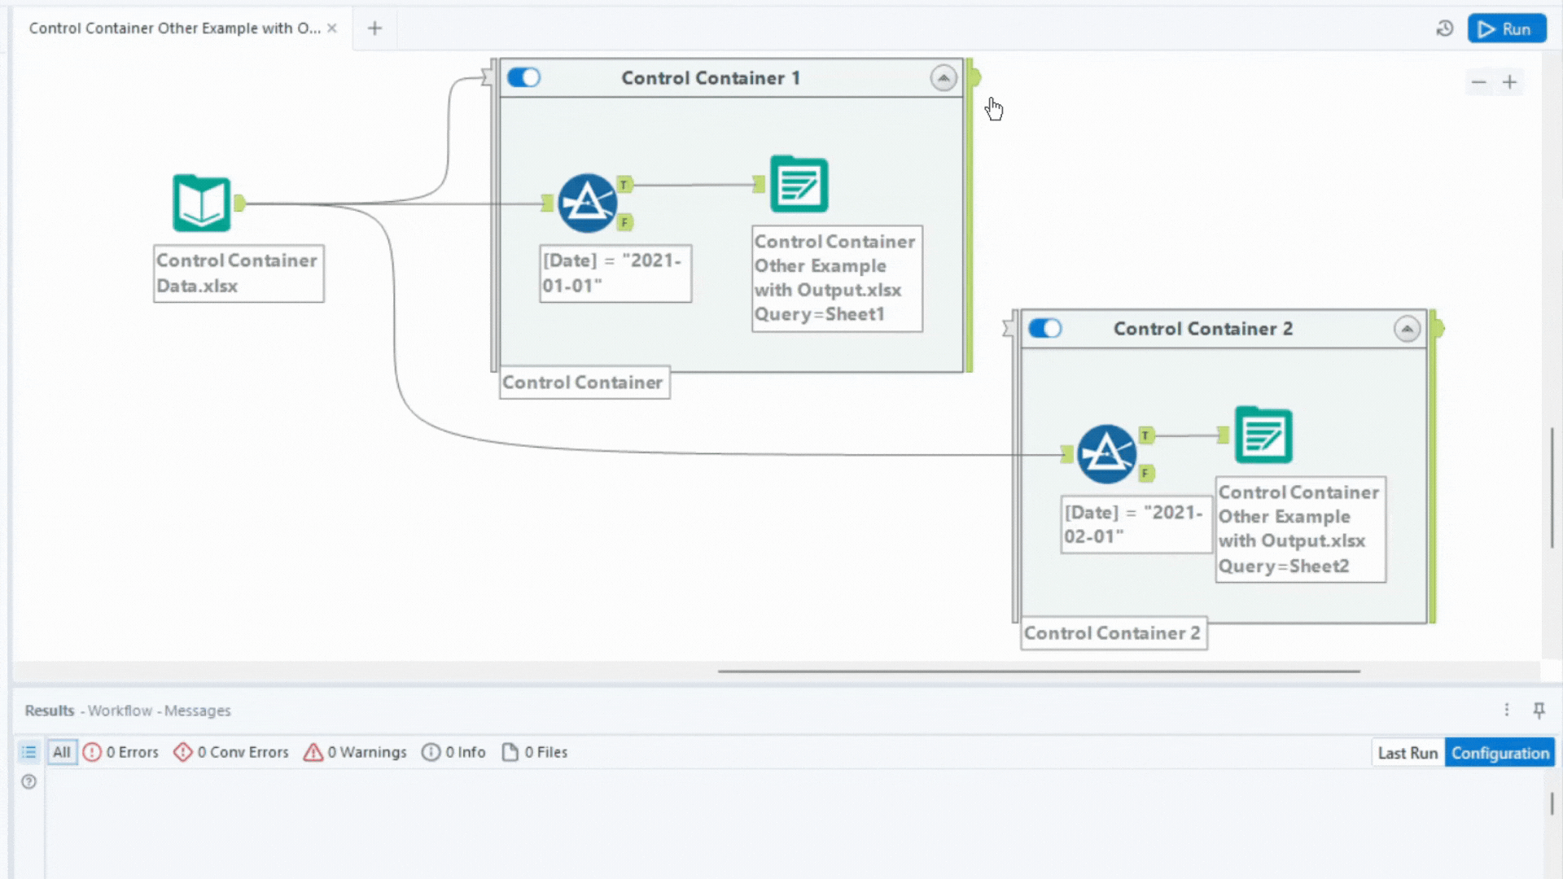Viewport: 1563px width, 879px height.
Task: Collapse Control Container 2
Action: click(x=1407, y=329)
